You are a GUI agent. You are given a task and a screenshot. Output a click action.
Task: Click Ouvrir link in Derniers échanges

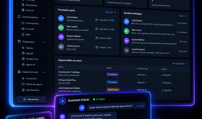point(183,16)
